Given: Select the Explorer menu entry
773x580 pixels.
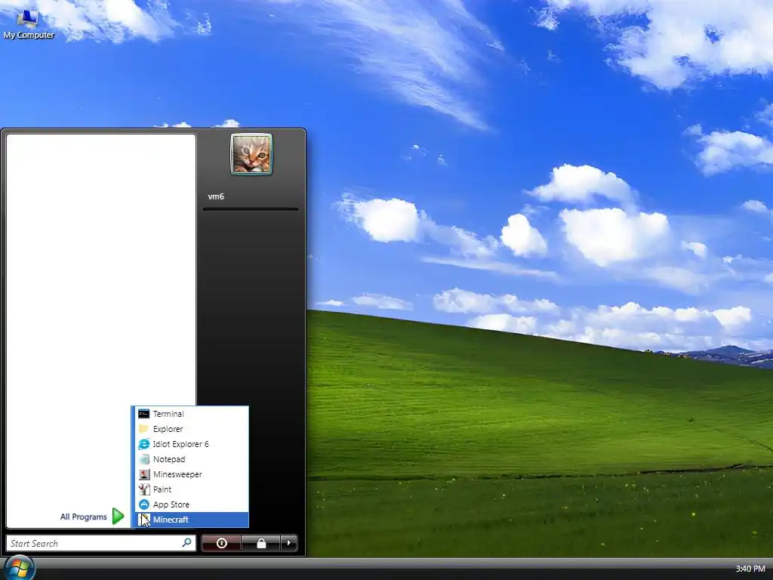Looking at the screenshot, I should click(x=192, y=429).
